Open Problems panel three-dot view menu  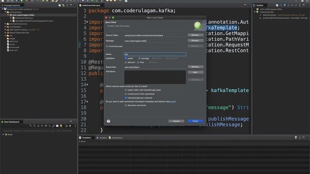coord(300,137)
